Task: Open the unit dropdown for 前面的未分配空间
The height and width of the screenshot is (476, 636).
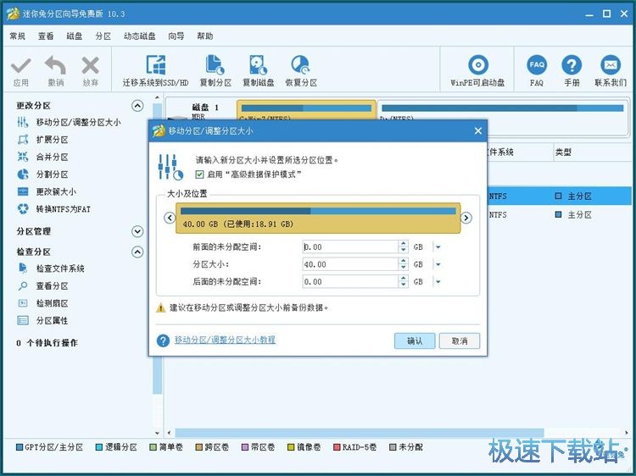Action: coord(438,247)
